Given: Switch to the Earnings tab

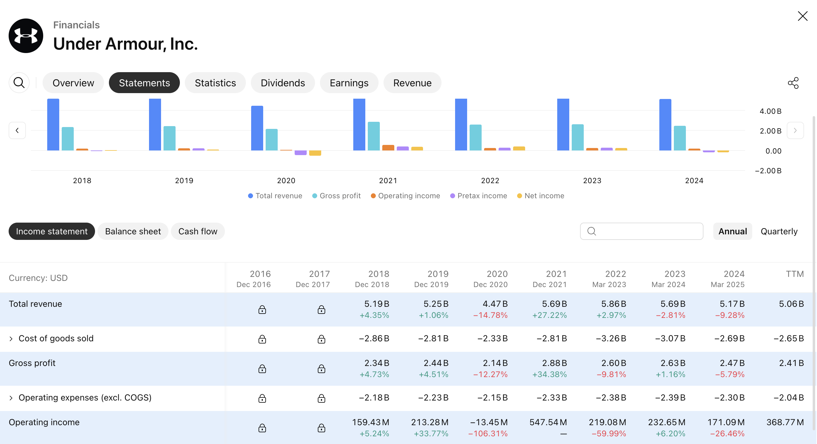Looking at the screenshot, I should pos(349,83).
